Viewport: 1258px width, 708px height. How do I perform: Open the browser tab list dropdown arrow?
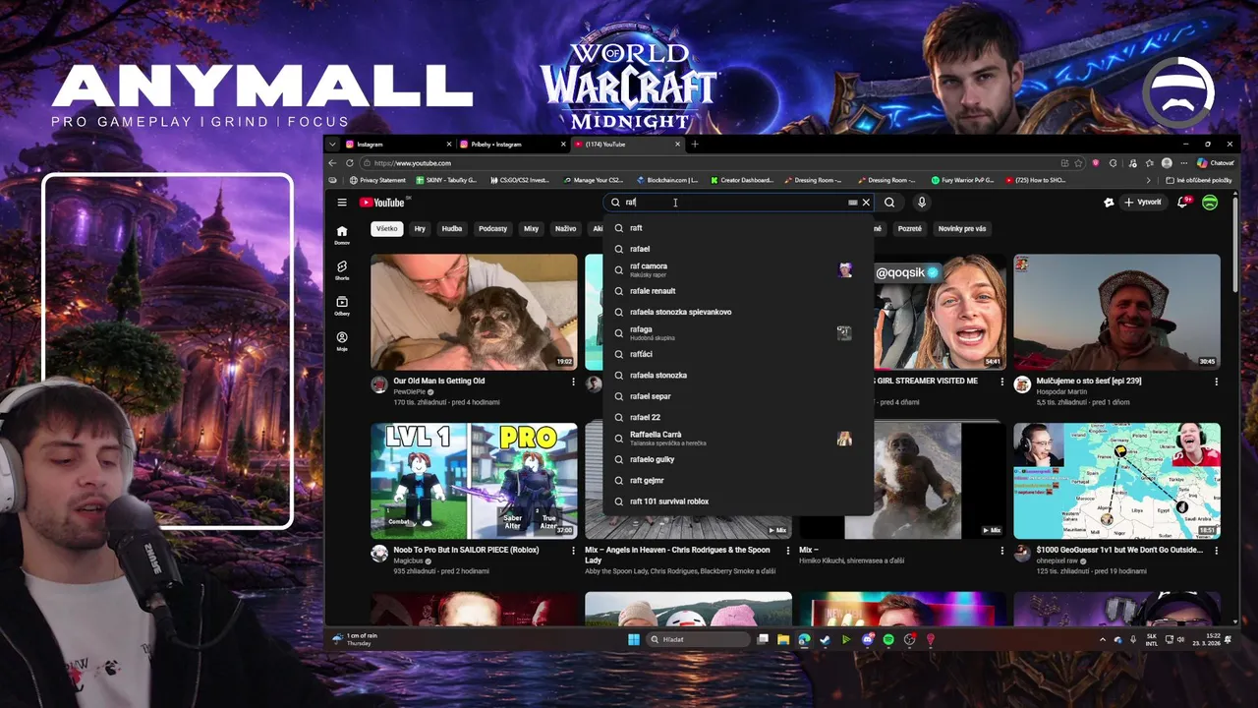coord(332,145)
